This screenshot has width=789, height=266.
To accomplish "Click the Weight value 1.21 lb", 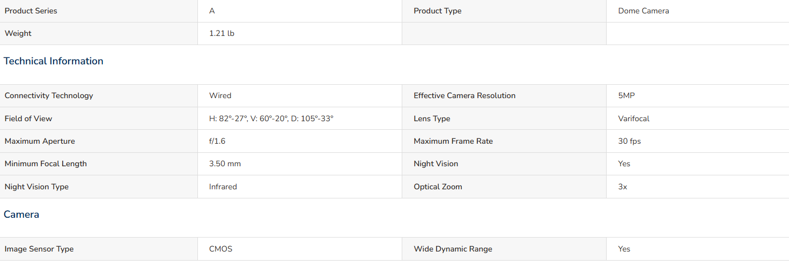I will 222,33.
